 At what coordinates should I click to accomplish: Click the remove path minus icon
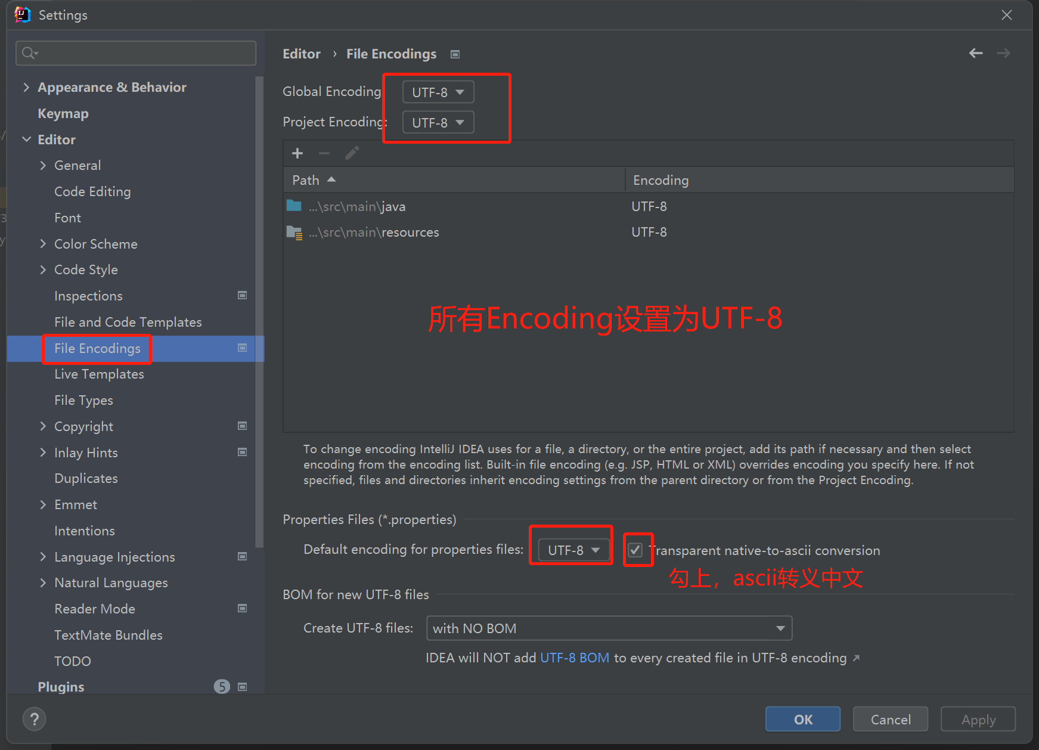[x=324, y=153]
